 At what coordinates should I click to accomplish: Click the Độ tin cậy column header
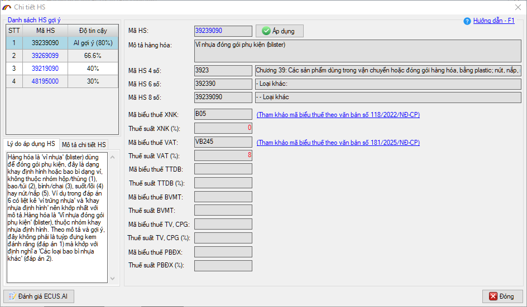93,31
